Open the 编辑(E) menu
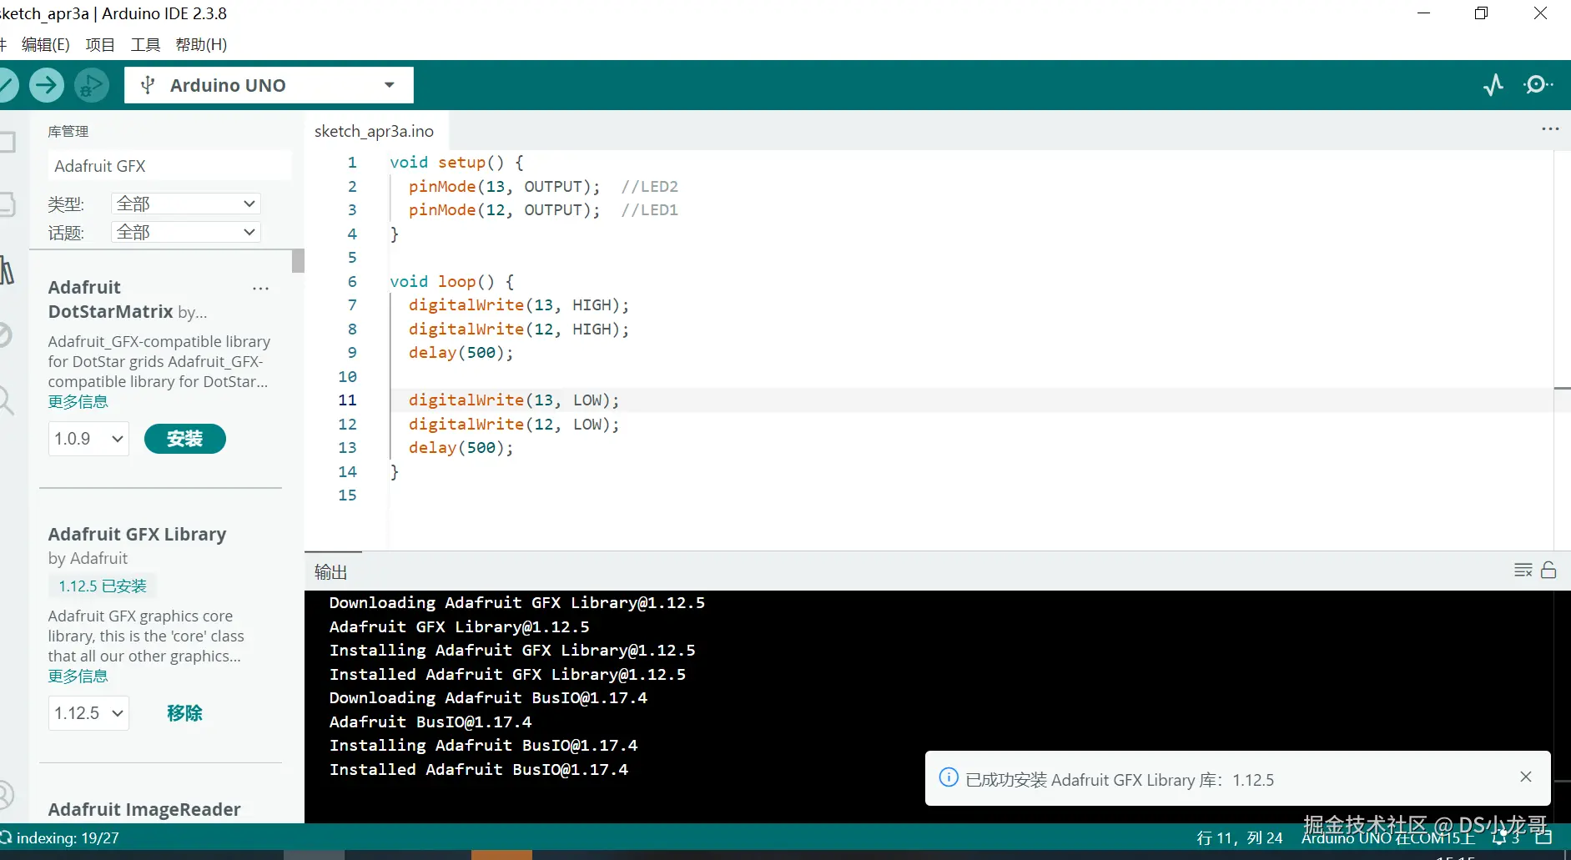This screenshot has width=1571, height=860. tap(46, 44)
